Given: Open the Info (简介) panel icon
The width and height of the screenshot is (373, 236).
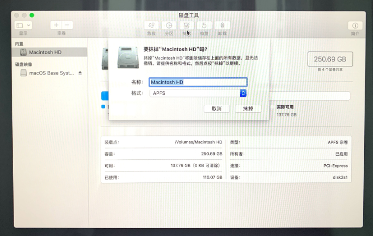Looking at the screenshot, I should [355, 26].
